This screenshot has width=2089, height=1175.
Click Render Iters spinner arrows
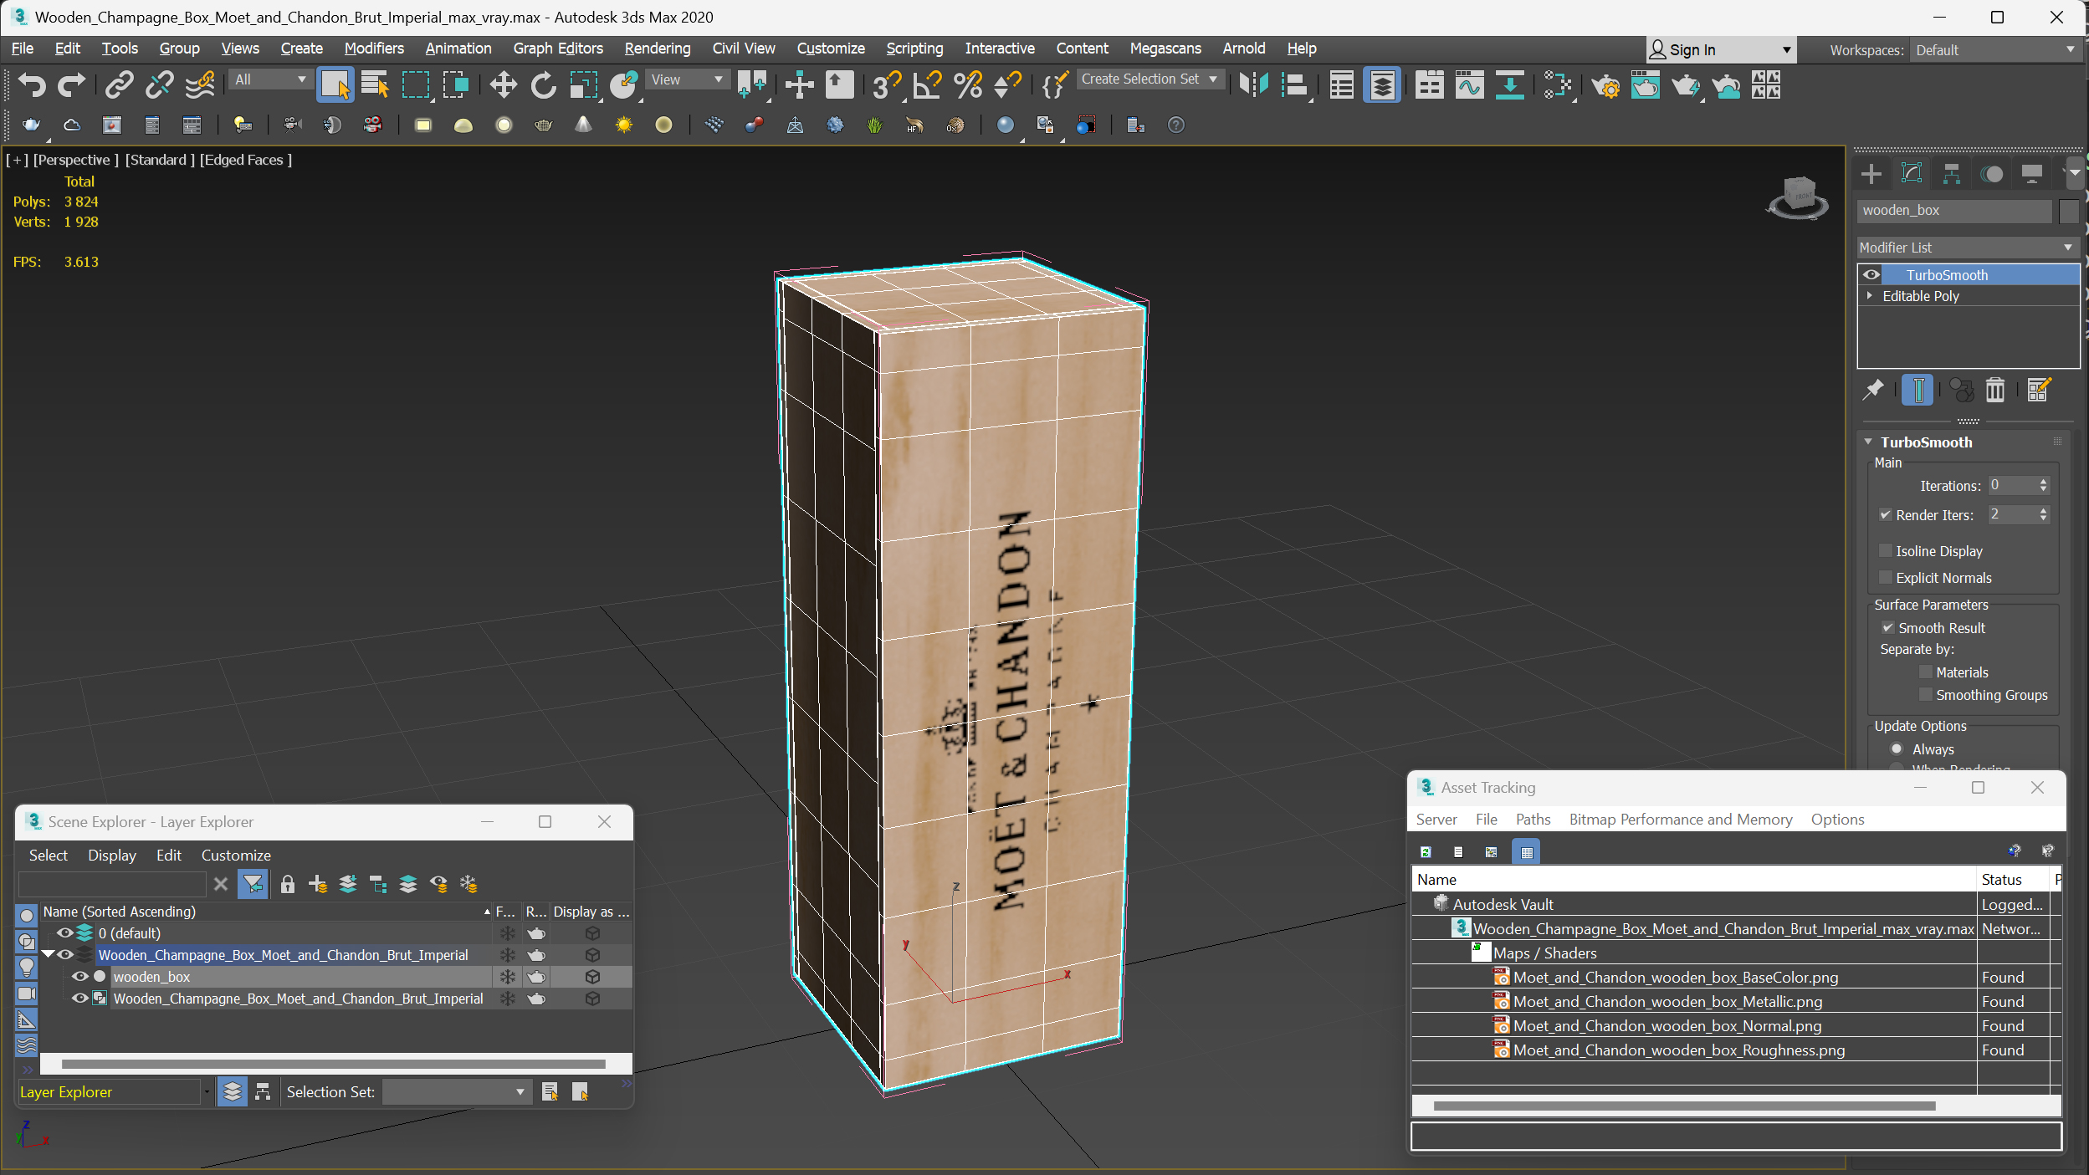click(2043, 514)
